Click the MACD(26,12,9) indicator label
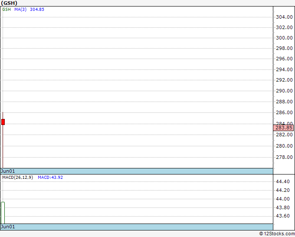The height and width of the screenshot is (237, 295). [17, 178]
